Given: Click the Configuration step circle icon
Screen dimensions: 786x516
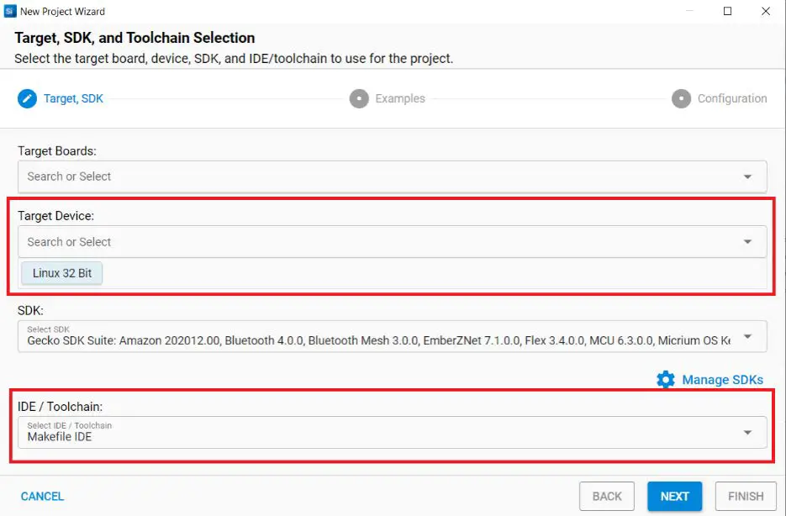Looking at the screenshot, I should (x=681, y=98).
